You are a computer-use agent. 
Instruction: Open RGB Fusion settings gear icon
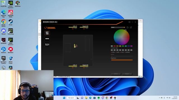tap(129, 22)
